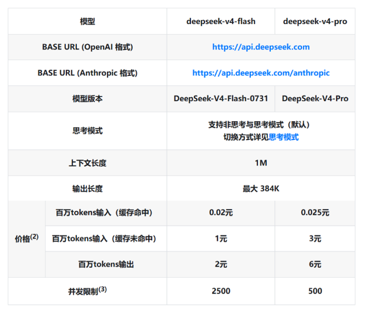Click the deepseek-v4-pro column header

[315, 22]
